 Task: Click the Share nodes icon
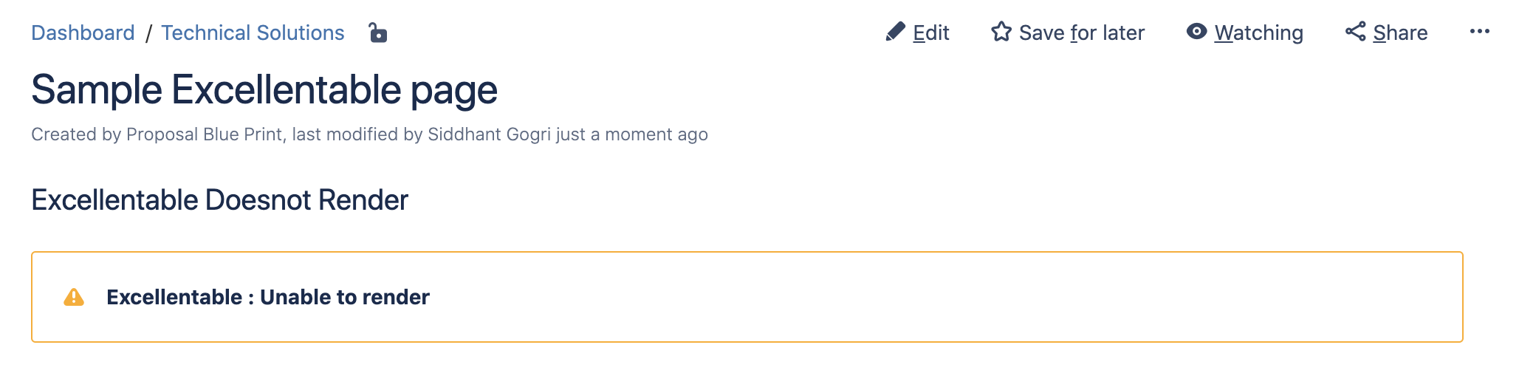pos(1356,32)
